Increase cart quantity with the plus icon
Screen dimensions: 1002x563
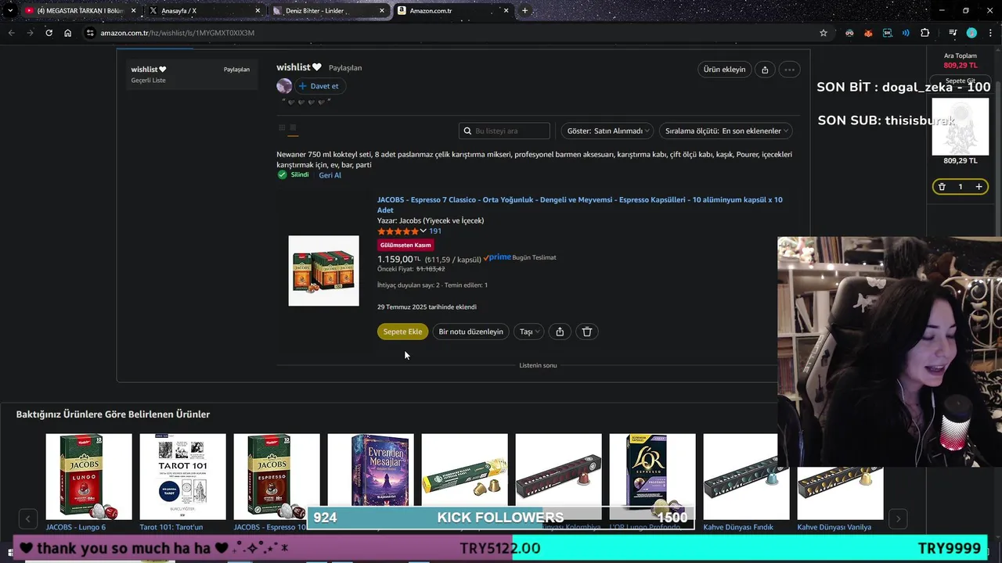(x=979, y=187)
